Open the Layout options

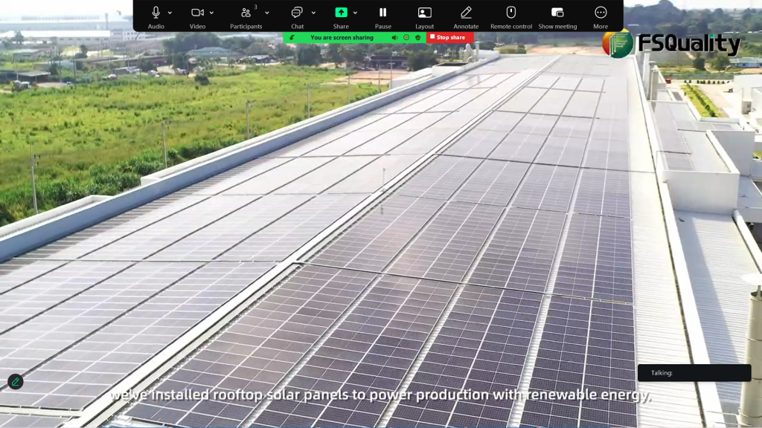pyautogui.click(x=425, y=13)
